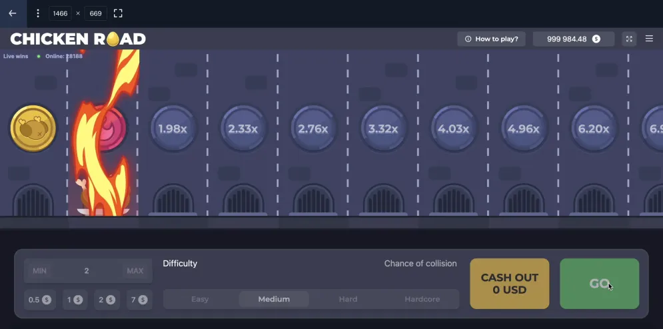Viewport: 663px width, 329px height.
Task: Click the CASH OUT 0 USD button
Action: (510, 284)
